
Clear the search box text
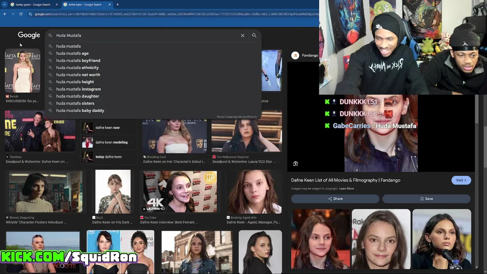click(x=242, y=35)
